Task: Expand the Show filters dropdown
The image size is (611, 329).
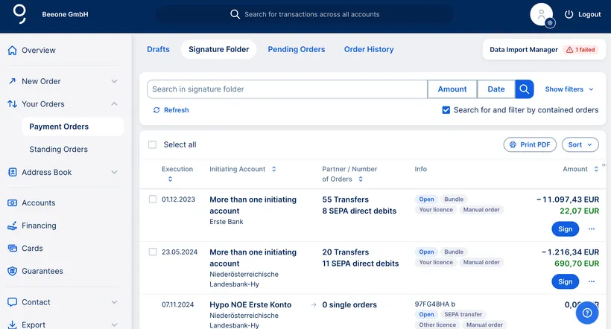Action: (x=569, y=89)
